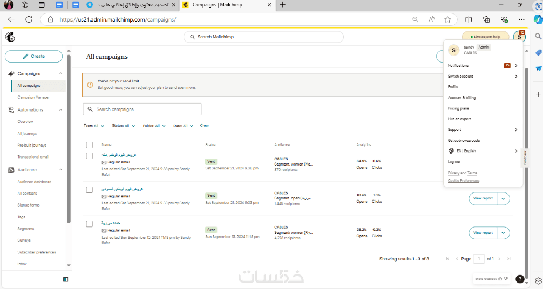Click the globe language icon
Screen dimensions: 543x289
tap(451, 151)
